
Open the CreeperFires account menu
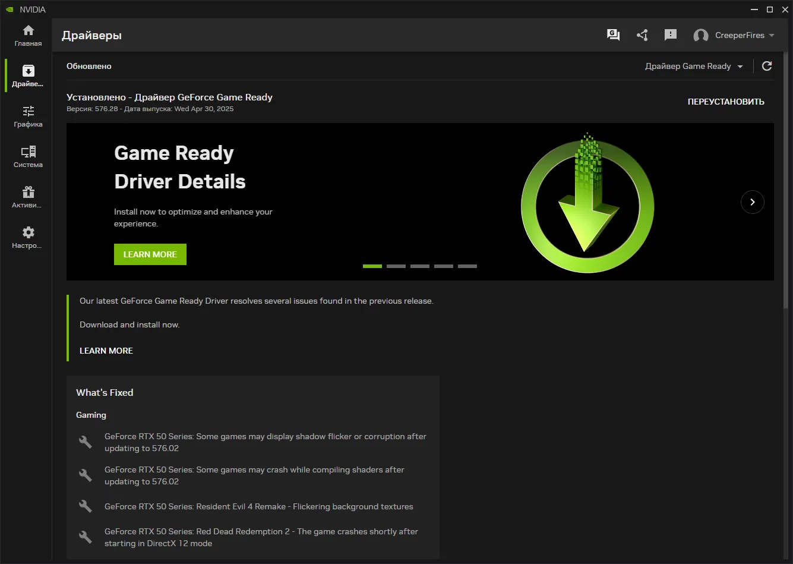(x=734, y=36)
